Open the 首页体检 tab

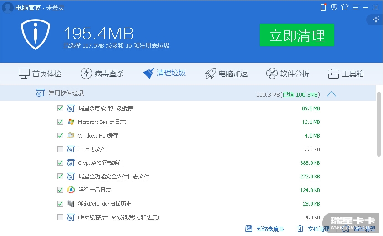40,74
